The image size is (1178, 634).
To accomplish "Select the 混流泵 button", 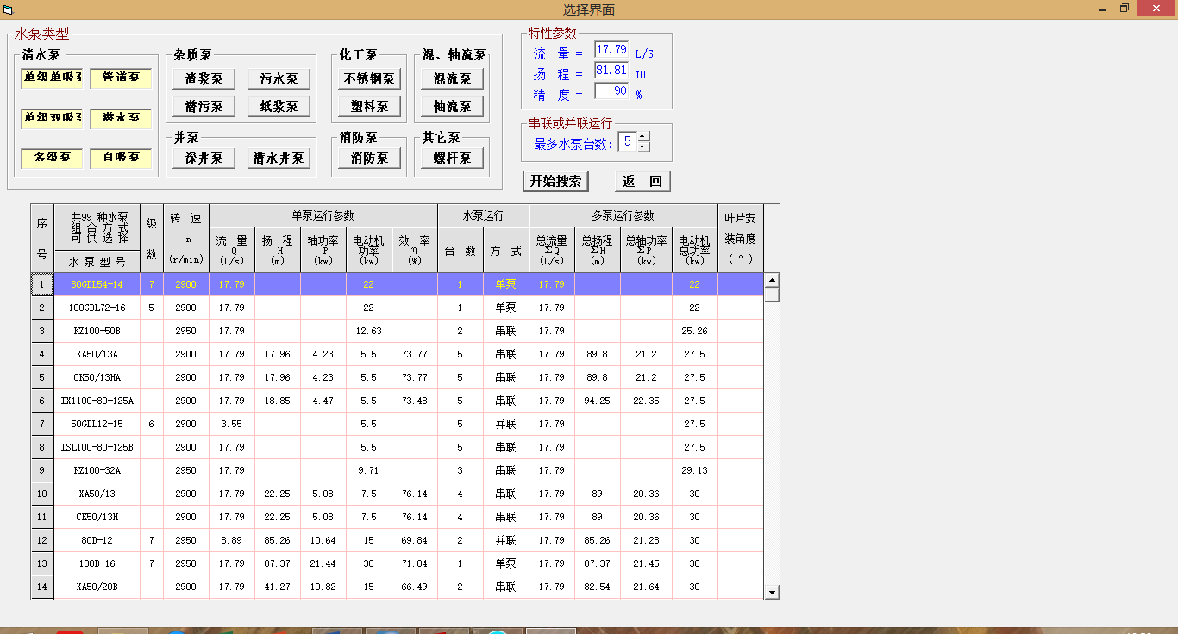I will pyautogui.click(x=452, y=78).
